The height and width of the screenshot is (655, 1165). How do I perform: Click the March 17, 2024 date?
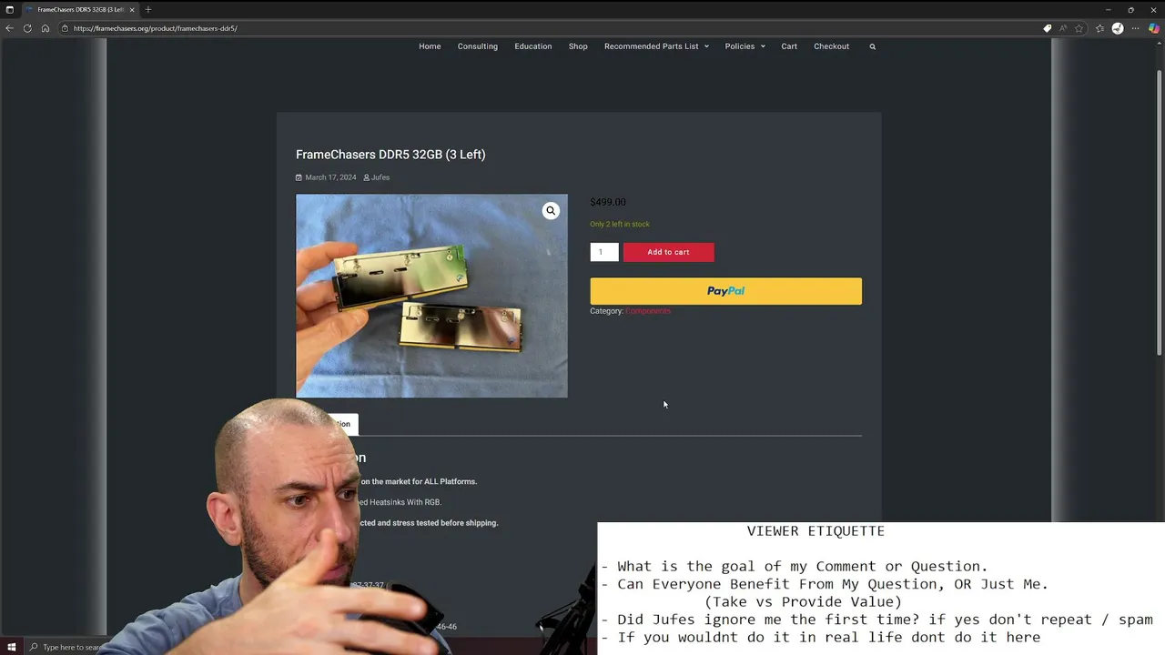(330, 177)
